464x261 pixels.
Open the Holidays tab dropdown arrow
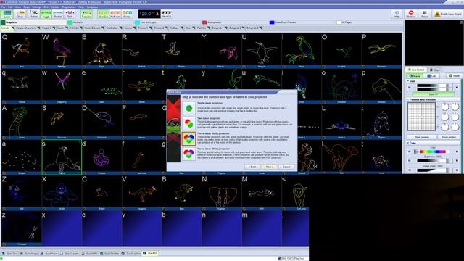182,28
